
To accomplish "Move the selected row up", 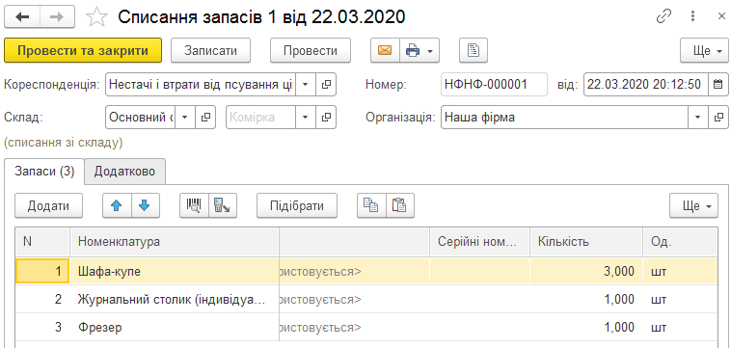I will (117, 205).
